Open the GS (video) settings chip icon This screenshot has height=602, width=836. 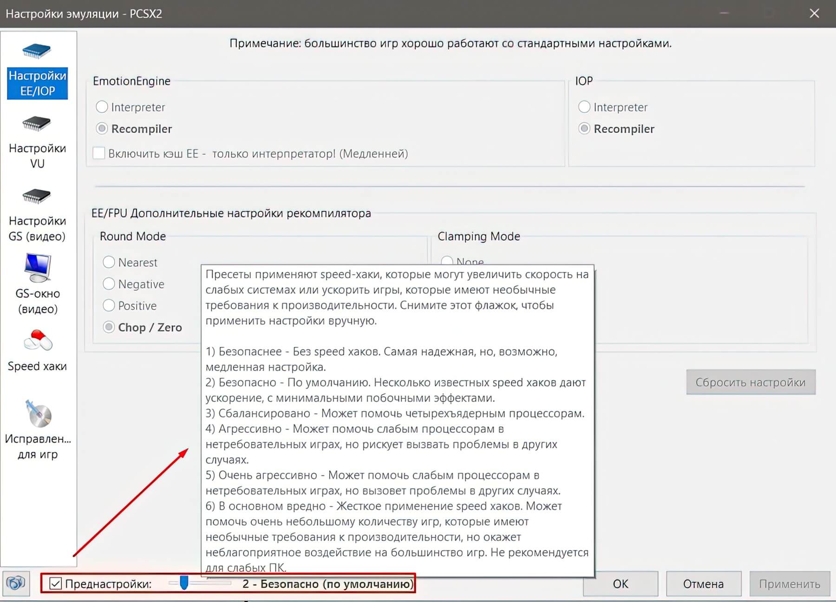point(37,196)
